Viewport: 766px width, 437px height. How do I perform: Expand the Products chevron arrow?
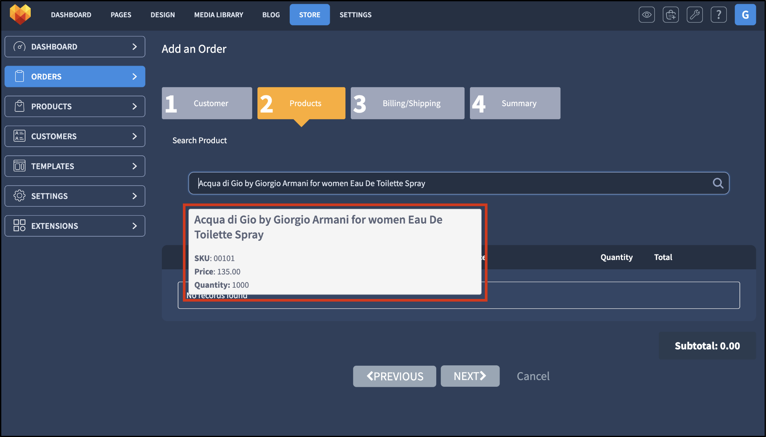135,106
